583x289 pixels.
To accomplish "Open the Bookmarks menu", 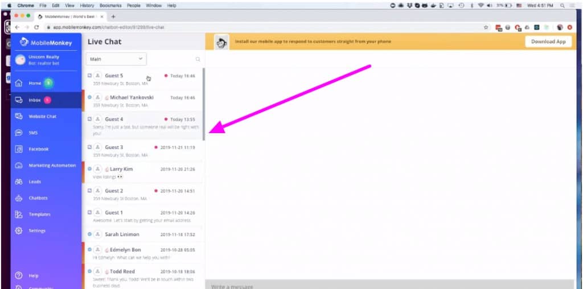I will [x=112, y=6].
